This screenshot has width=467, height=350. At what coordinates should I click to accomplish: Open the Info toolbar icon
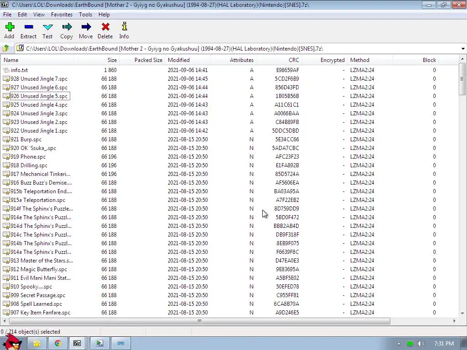point(125,26)
